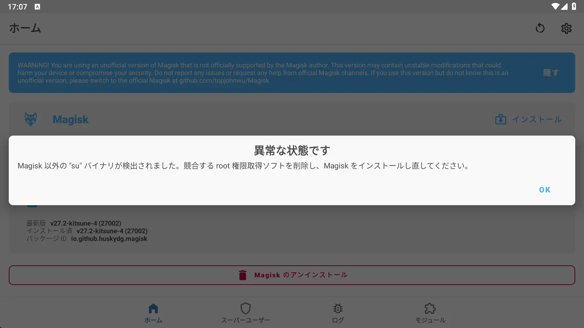Click the 最新版 v27.2-kitsune-4 version text
Screen dimensions: 584x328
pyautogui.click(x=74, y=223)
